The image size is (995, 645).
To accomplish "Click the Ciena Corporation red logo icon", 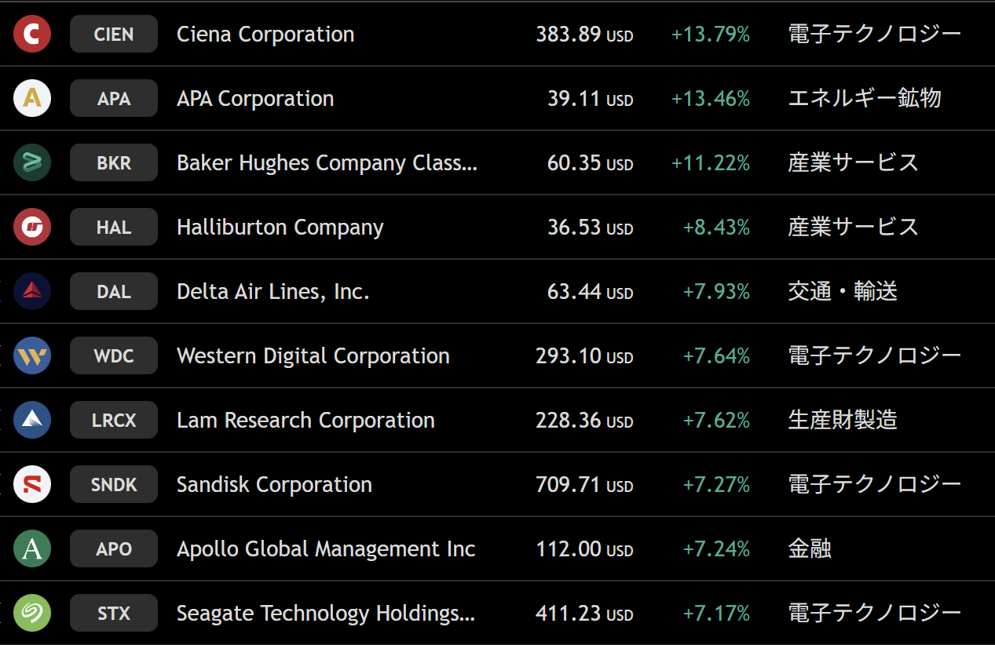I will 32,35.
